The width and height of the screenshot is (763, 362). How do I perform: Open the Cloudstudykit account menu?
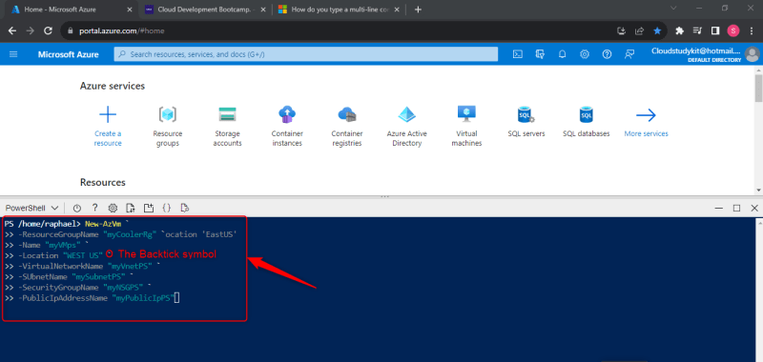[x=705, y=54]
